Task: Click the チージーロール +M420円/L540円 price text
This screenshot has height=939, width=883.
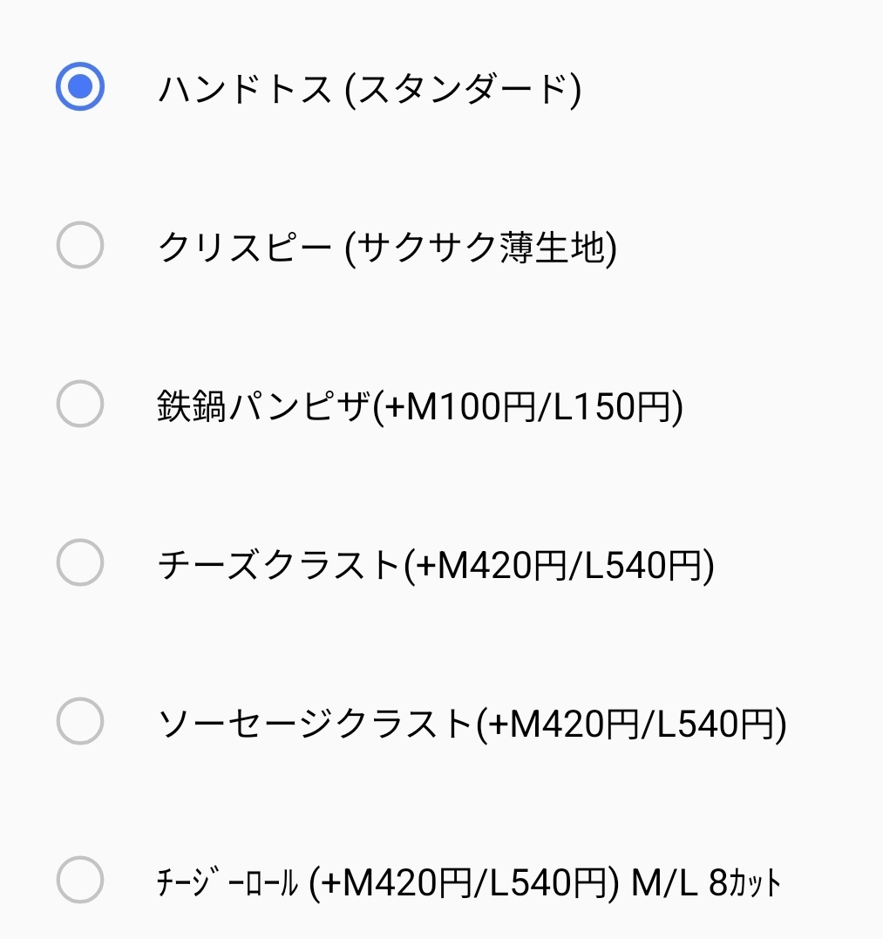Action: pyautogui.click(x=464, y=882)
